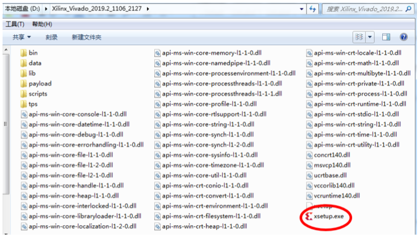Select icon of api-ms-win-core-memory-l1-1-0.dll

tap(157, 53)
